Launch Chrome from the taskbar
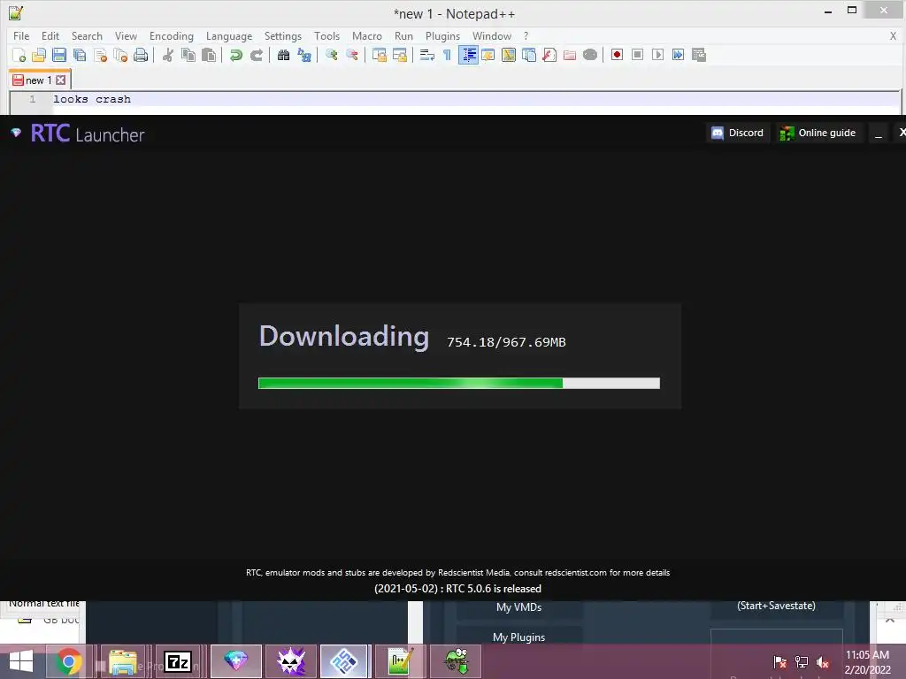Screen dimensions: 906x679 point(69,661)
